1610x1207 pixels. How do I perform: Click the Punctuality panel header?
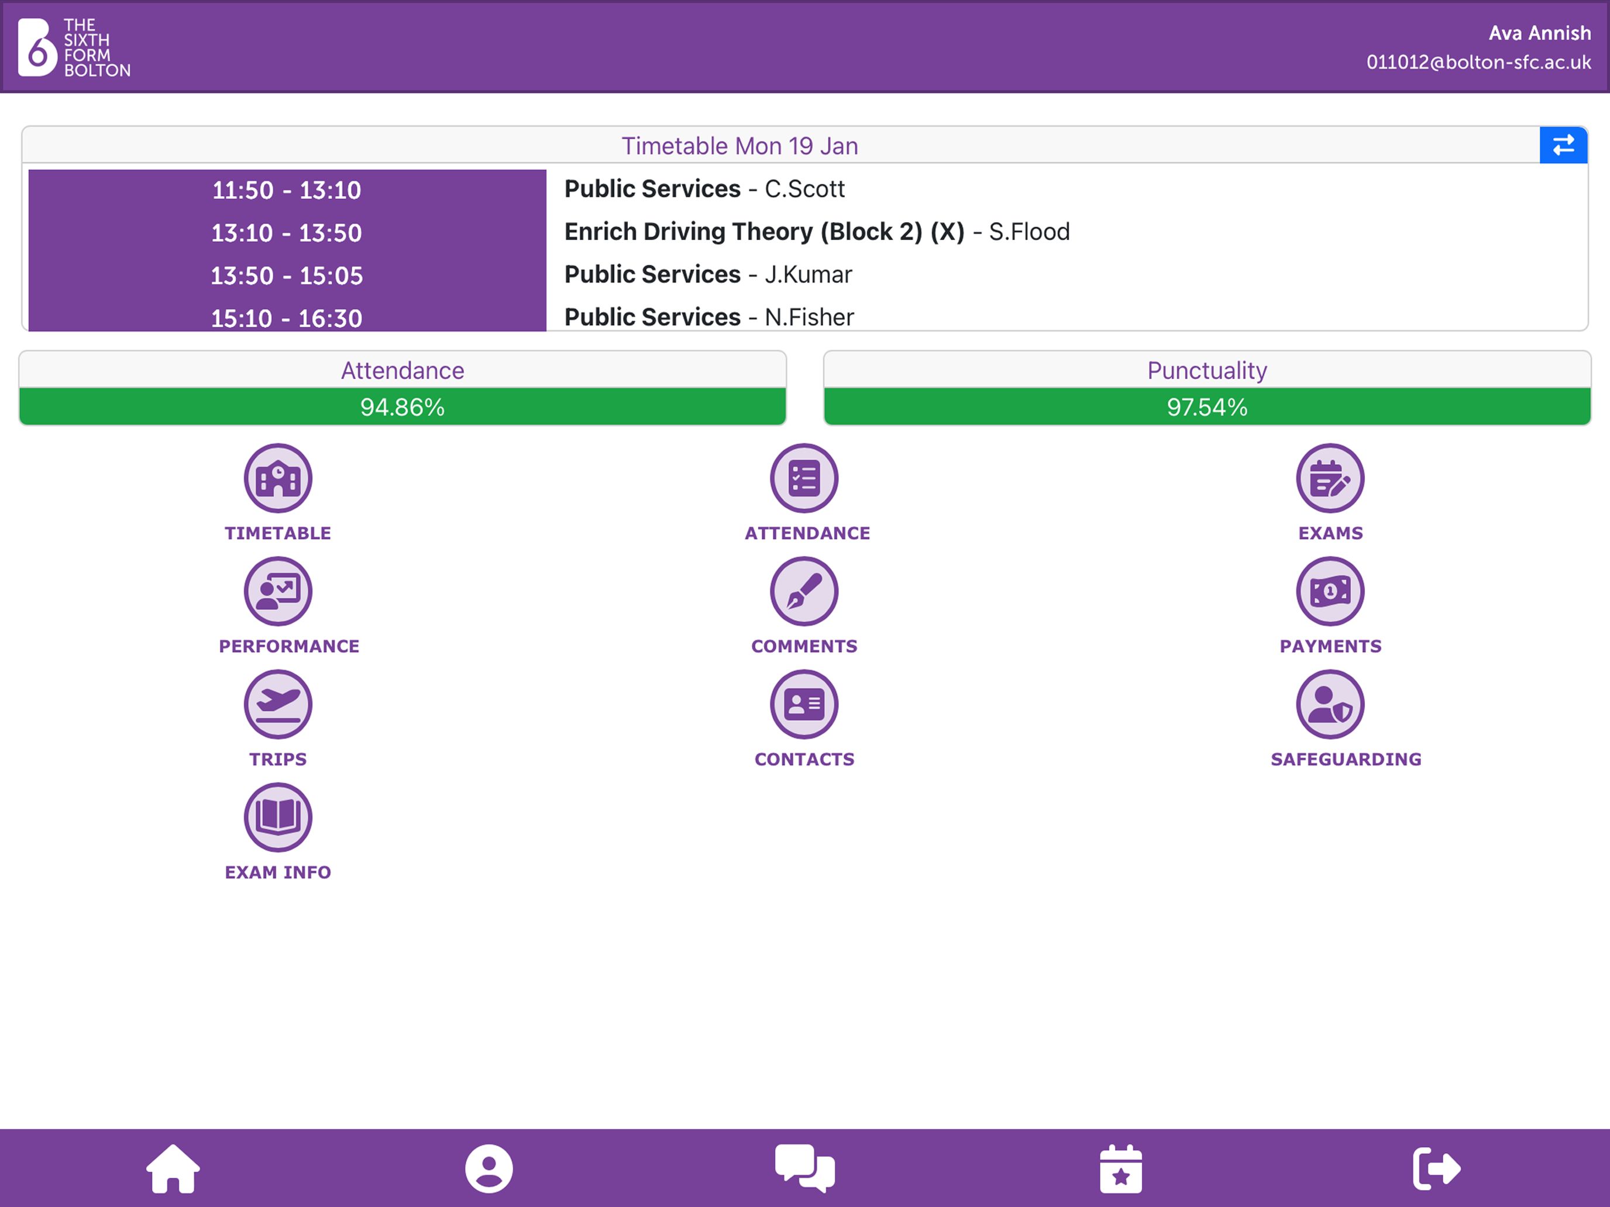pos(1207,370)
